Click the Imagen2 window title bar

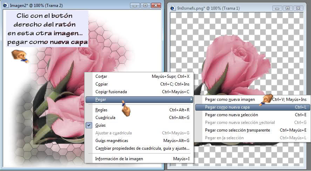[x=82, y=6]
